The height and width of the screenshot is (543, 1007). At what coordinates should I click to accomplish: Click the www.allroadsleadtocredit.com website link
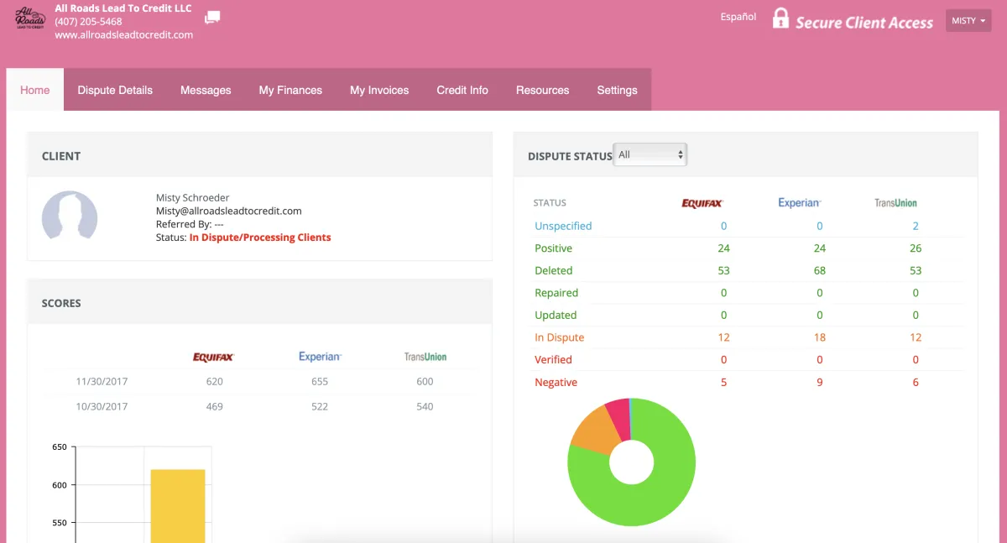tap(124, 35)
